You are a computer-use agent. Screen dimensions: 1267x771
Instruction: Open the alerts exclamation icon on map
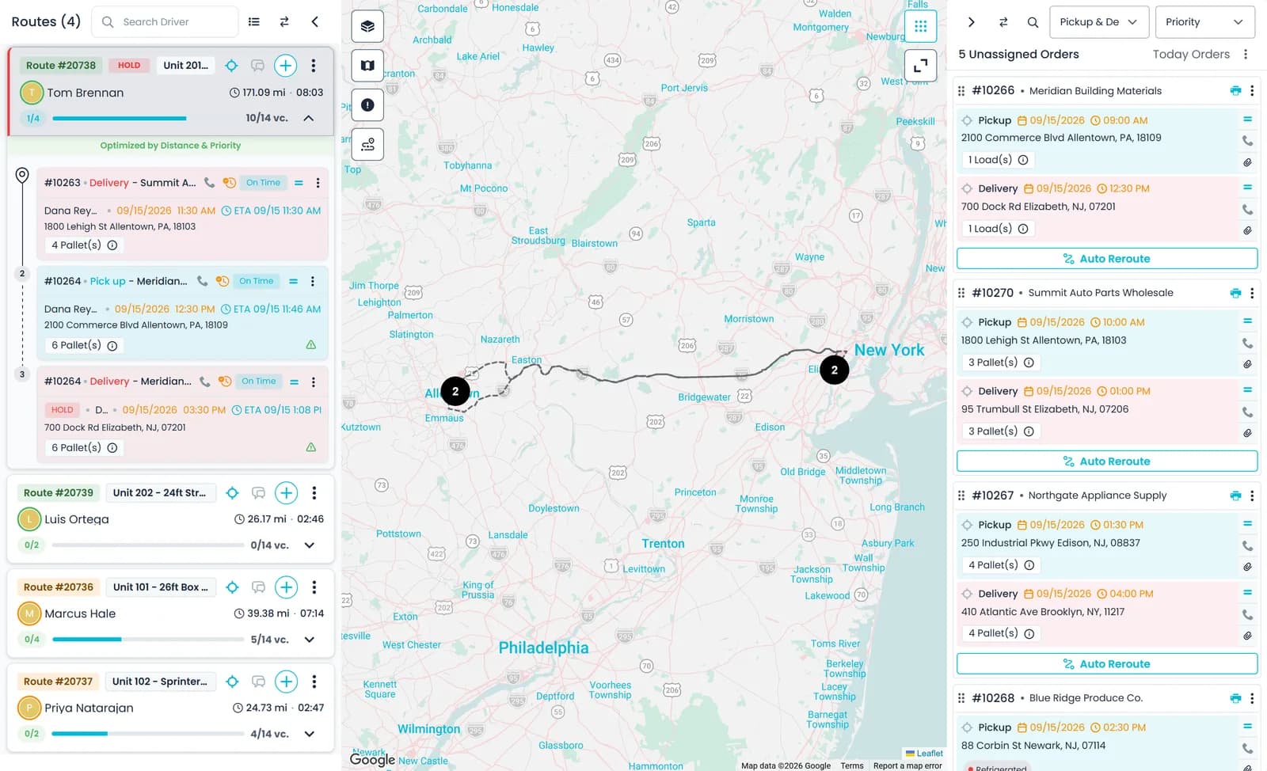tap(367, 105)
